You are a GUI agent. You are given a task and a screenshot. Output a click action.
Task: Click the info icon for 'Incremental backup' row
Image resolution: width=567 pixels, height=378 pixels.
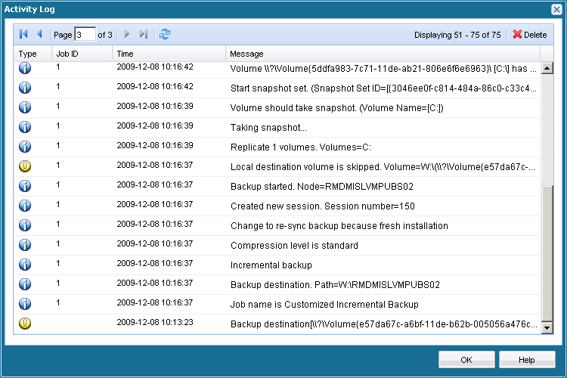(x=25, y=265)
